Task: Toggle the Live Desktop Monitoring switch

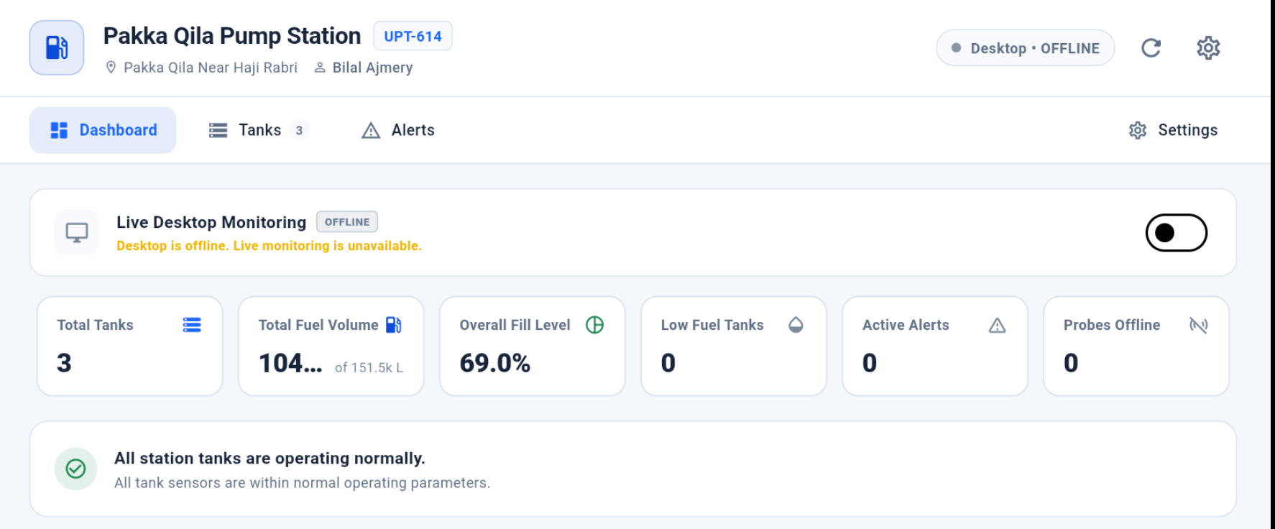Action: pos(1176,233)
